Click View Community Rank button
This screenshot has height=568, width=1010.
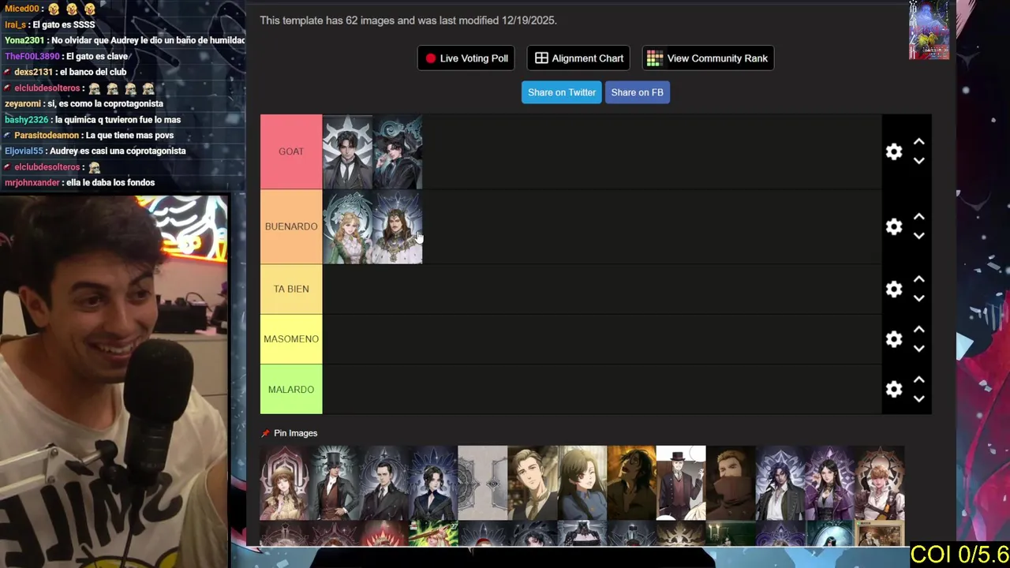coord(708,58)
